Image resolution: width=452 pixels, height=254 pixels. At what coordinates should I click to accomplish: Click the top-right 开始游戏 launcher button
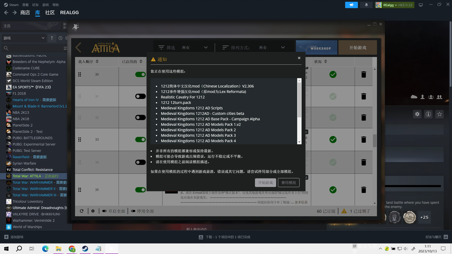tap(358, 47)
